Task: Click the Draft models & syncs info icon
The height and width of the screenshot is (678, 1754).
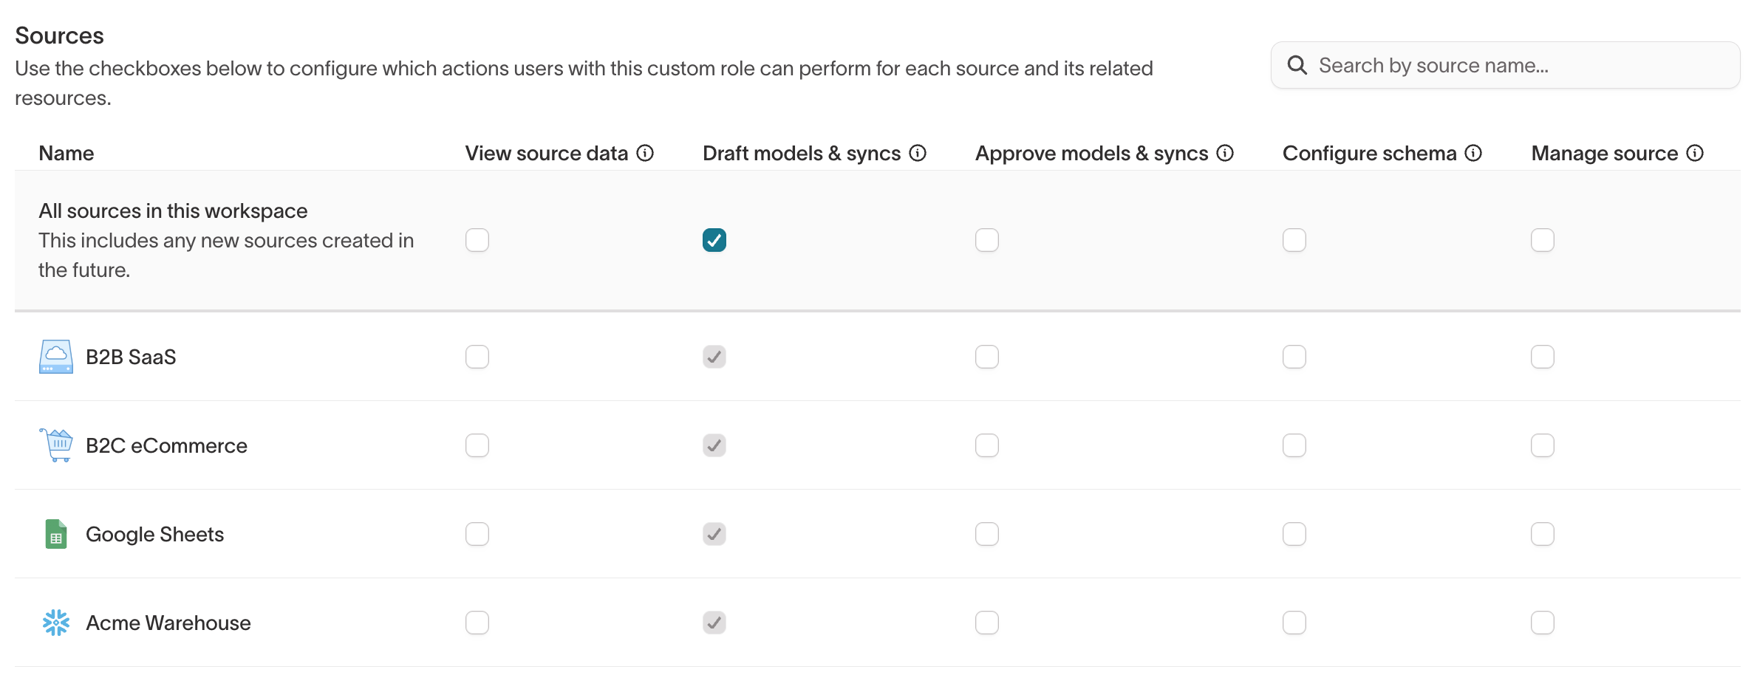Action: tap(918, 153)
